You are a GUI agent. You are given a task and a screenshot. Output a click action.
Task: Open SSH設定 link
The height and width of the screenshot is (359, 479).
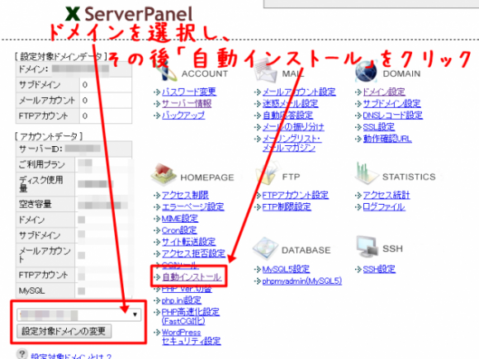click(x=379, y=269)
